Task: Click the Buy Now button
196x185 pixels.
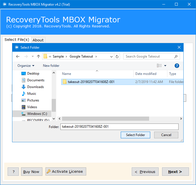Action: pos(32,172)
